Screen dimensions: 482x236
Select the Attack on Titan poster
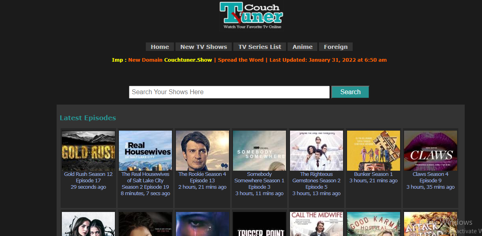point(430,224)
